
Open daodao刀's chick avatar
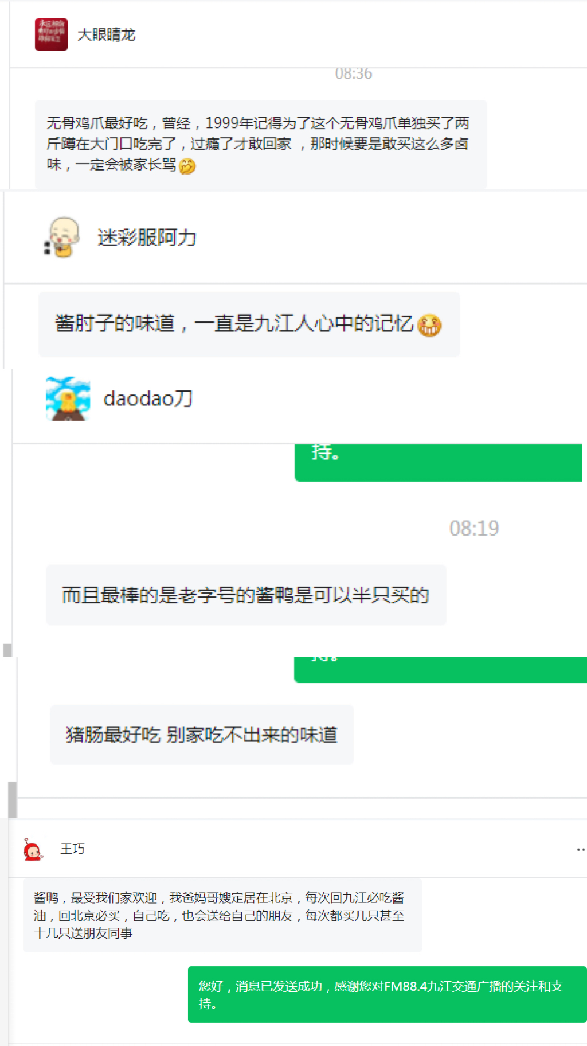click(x=68, y=398)
